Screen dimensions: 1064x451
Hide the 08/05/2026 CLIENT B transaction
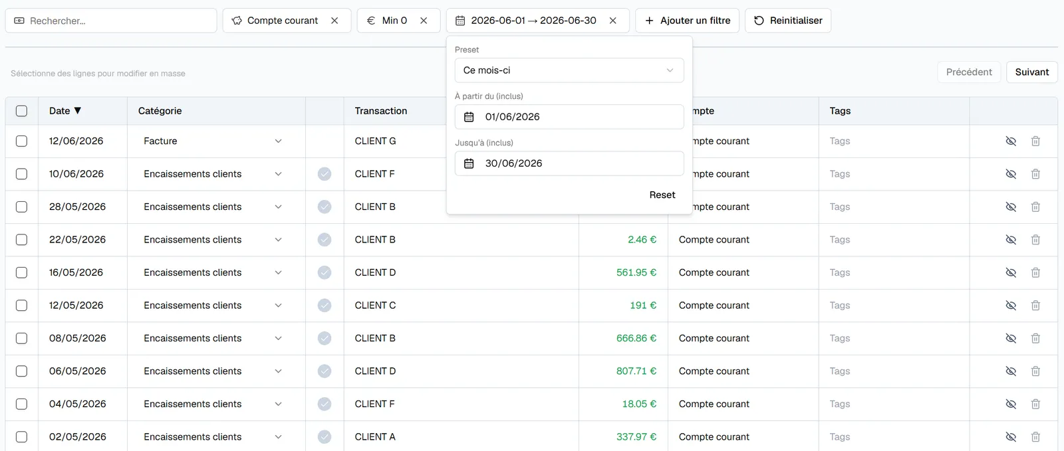[x=1011, y=338]
